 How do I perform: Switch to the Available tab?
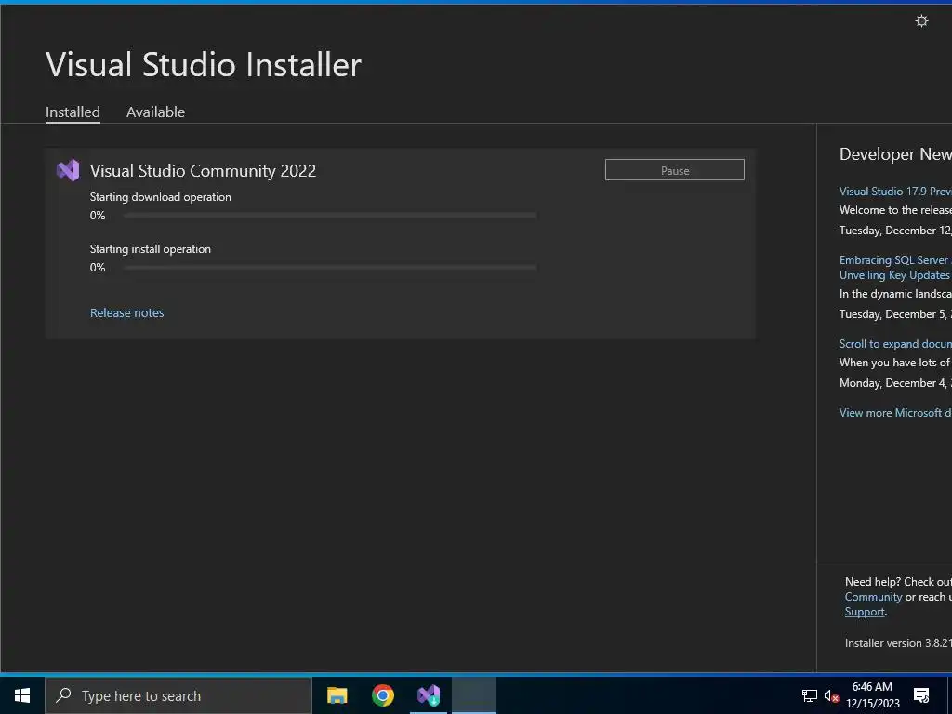pos(155,112)
